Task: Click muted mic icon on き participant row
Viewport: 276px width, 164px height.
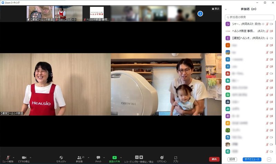Action: [x=267, y=88]
